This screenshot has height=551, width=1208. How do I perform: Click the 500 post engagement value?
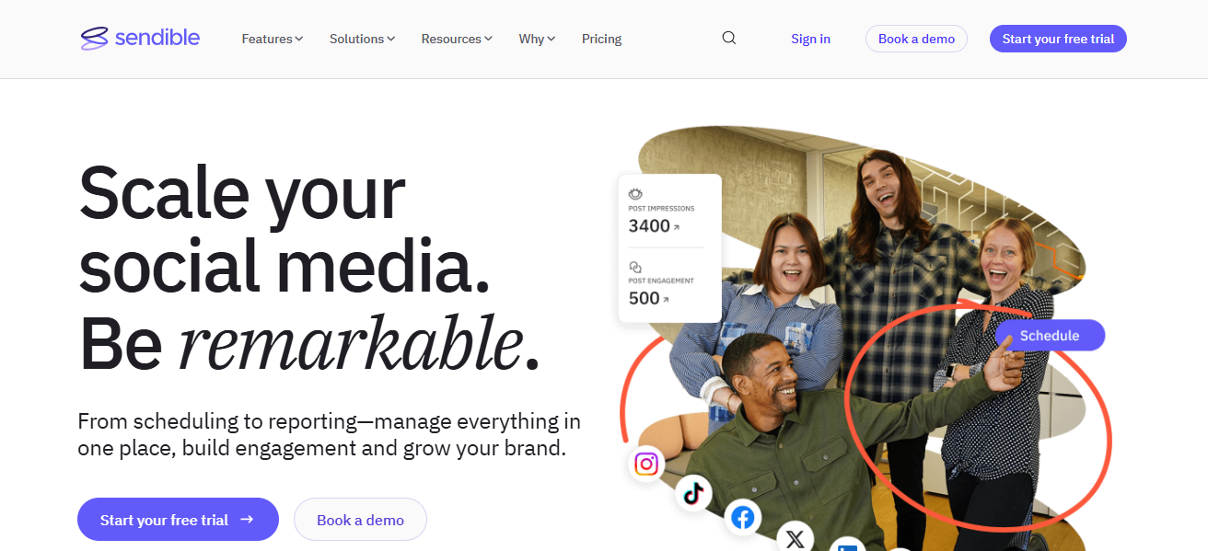click(x=645, y=298)
